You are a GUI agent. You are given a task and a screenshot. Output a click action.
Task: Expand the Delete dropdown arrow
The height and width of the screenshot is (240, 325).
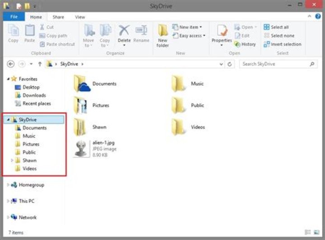(x=124, y=45)
